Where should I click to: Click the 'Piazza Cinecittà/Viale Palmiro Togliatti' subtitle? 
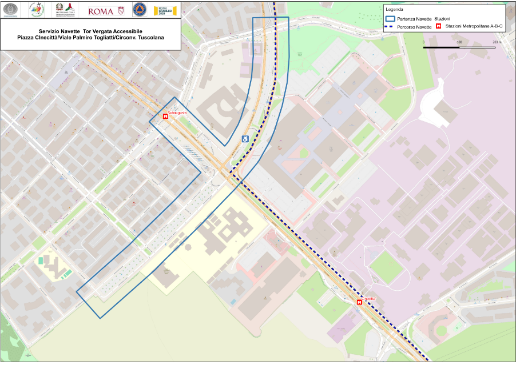pos(90,38)
